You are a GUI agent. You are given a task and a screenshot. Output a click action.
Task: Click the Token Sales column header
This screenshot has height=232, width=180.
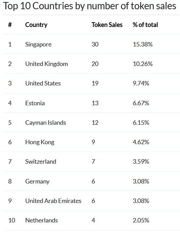[107, 25]
